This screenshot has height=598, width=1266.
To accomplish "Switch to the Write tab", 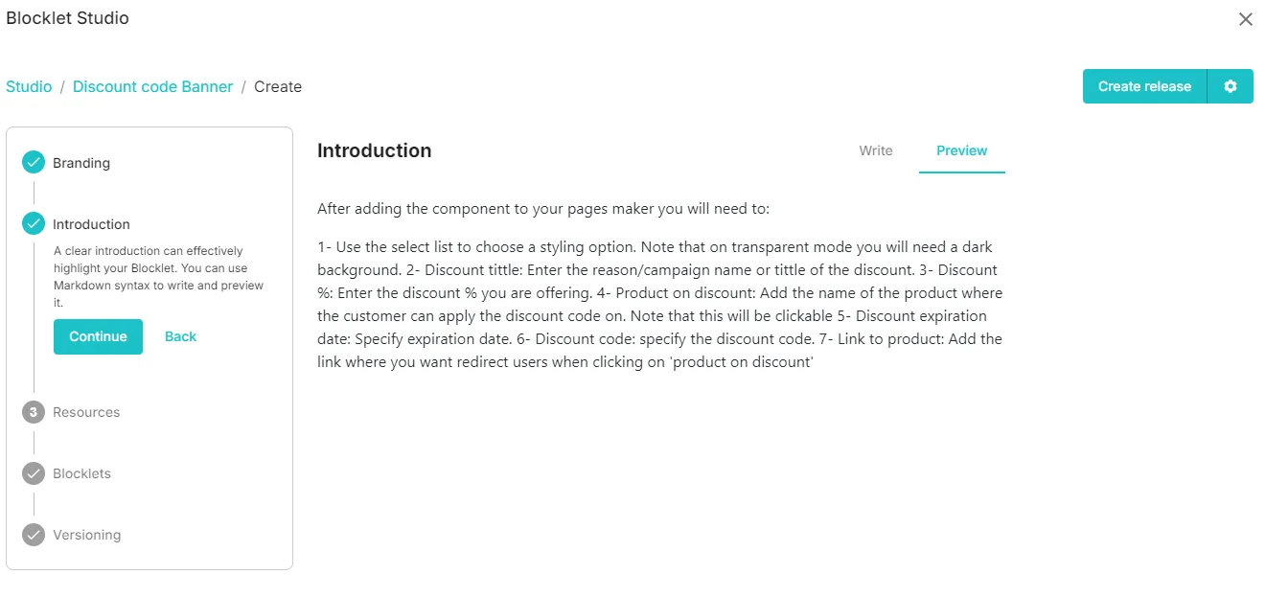I will click(876, 150).
